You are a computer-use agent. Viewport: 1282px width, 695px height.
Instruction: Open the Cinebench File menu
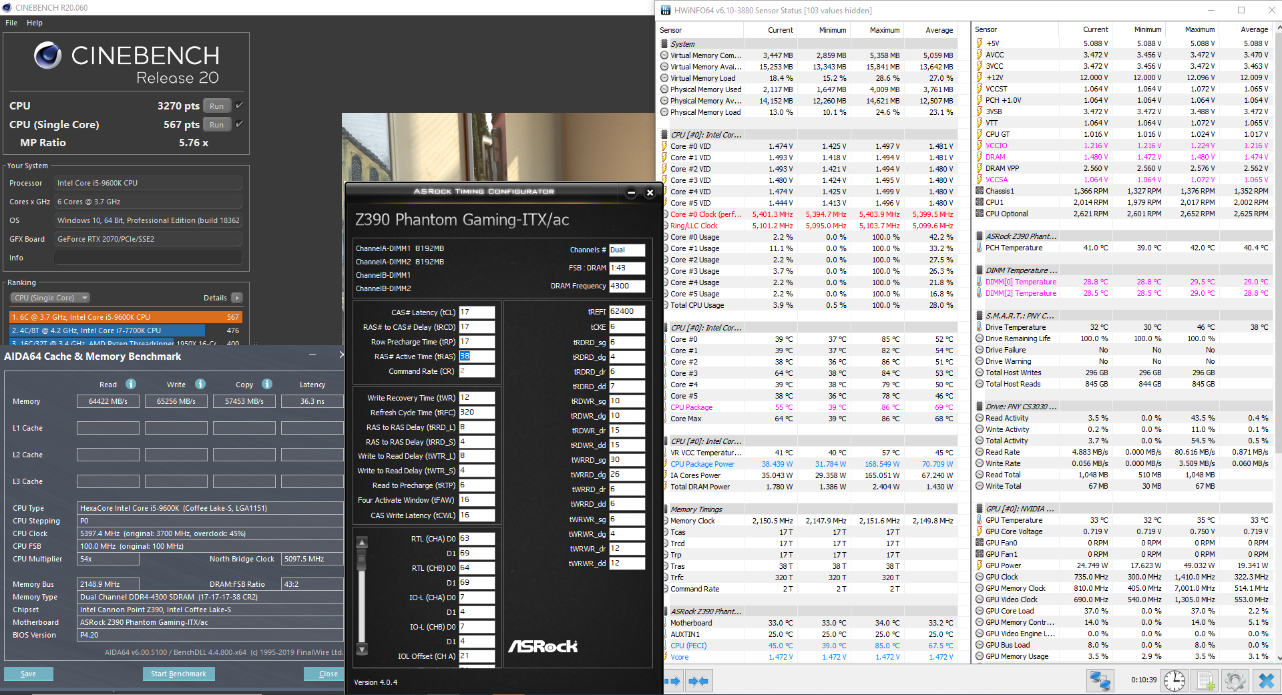tap(11, 23)
